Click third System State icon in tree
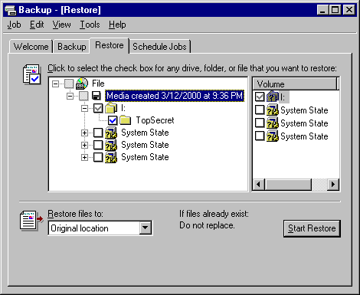Viewport: 360px width, 295px height. click(111, 157)
